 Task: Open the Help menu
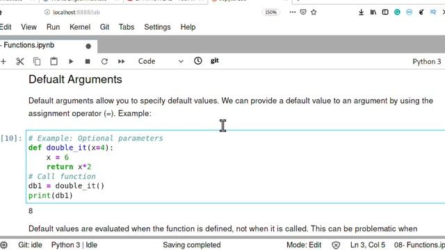coord(188,27)
